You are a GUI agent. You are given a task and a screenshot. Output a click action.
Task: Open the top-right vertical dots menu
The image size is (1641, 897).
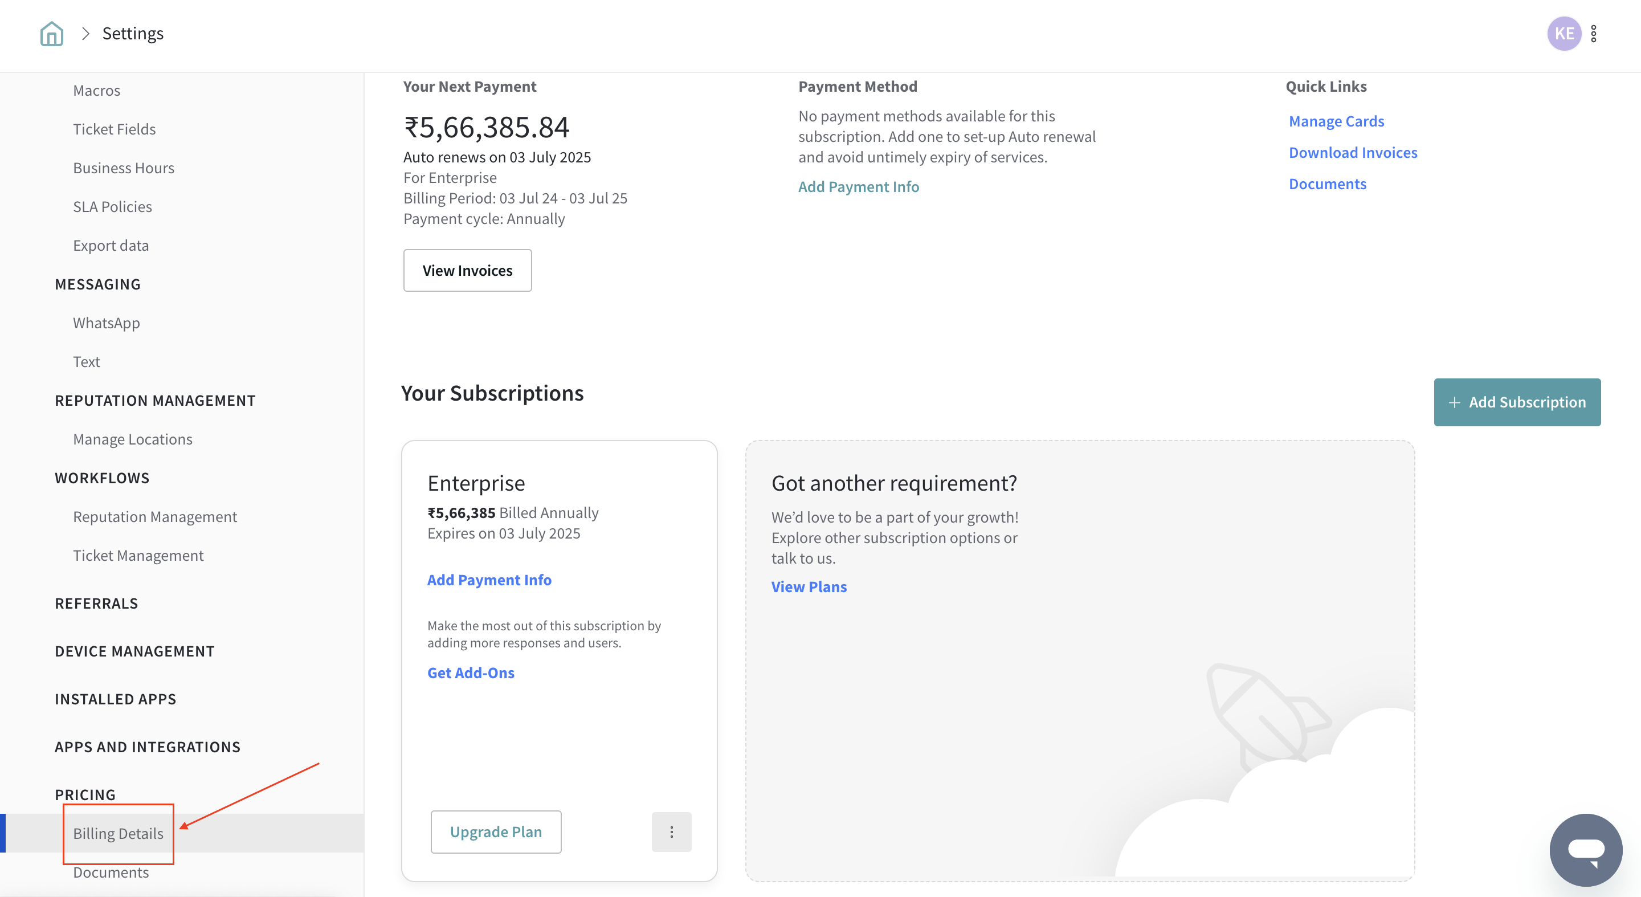coord(1593,33)
